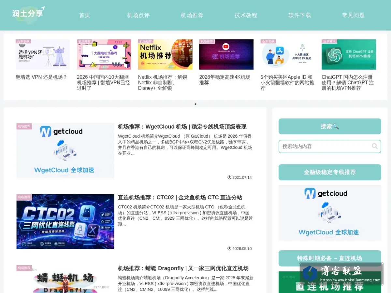Click the date text 2026.05.10
Screen dimensions: 391x293
click(242, 248)
